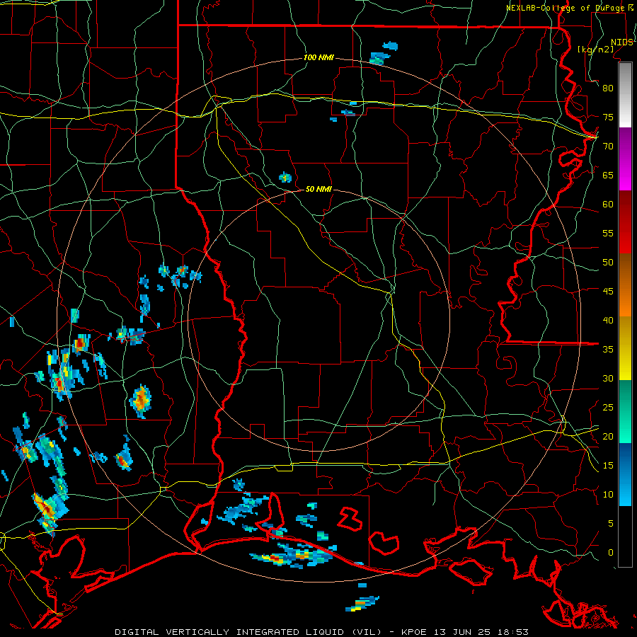Select the white-gray segment of the color bar
The width and height of the screenshot is (637, 637).
[x=625, y=95]
